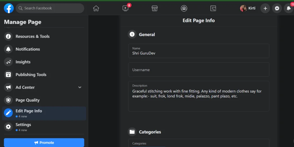This screenshot has width=294, height=147.
Task: Open Page Quality section
Action: [28, 100]
